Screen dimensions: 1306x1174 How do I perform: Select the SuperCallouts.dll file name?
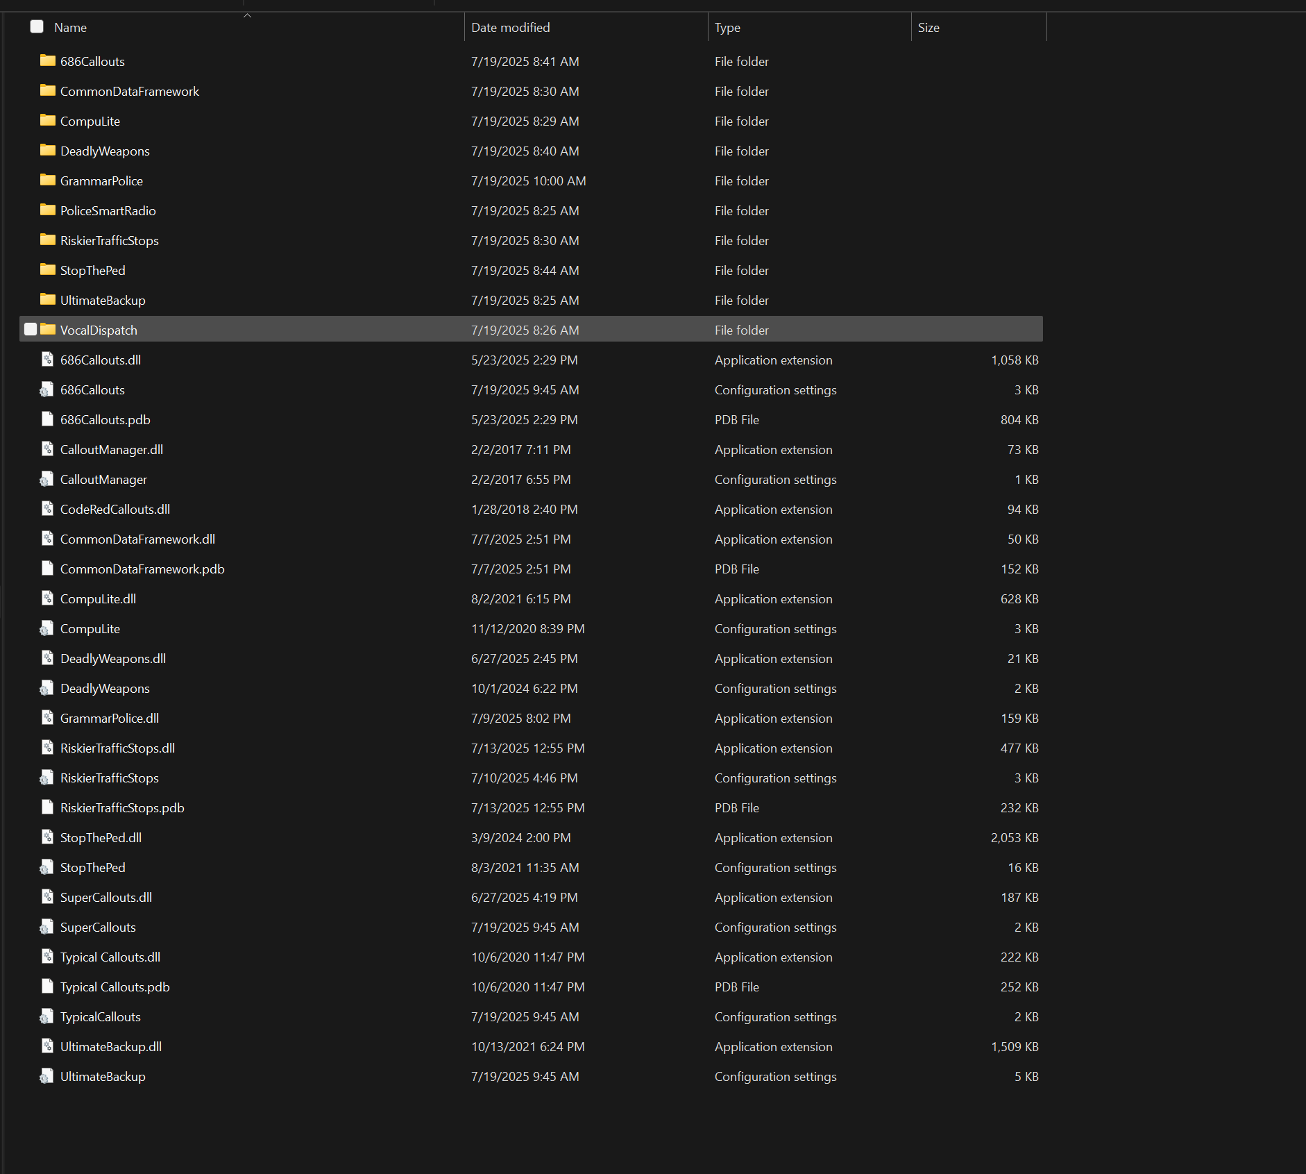[x=106, y=898]
